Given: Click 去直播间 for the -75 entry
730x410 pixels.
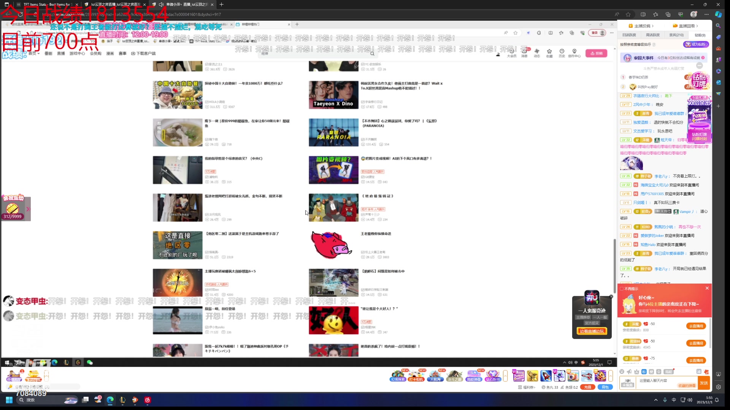Looking at the screenshot, I should click(x=696, y=360).
